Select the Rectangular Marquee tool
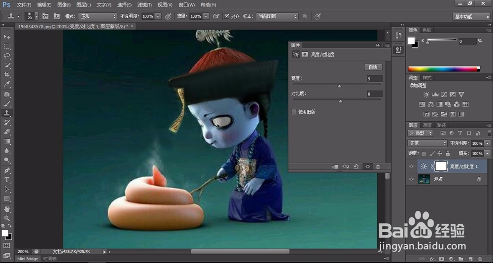 point(6,46)
